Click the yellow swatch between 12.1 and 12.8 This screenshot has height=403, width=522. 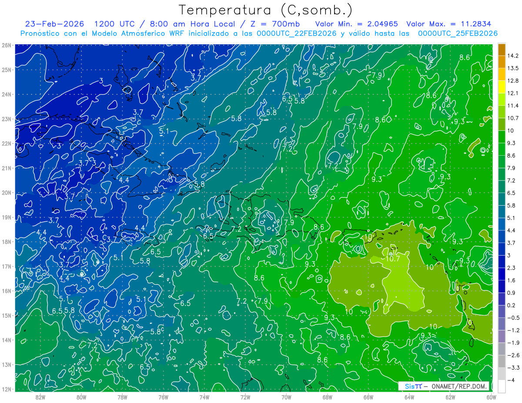[502, 87]
